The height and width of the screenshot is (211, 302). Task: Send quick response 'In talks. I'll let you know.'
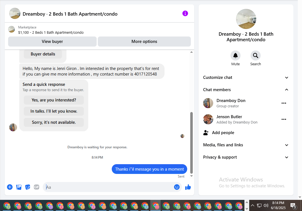54,111
